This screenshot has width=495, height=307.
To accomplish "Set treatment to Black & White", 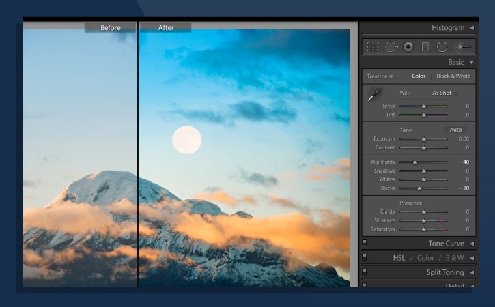I will 453,76.
